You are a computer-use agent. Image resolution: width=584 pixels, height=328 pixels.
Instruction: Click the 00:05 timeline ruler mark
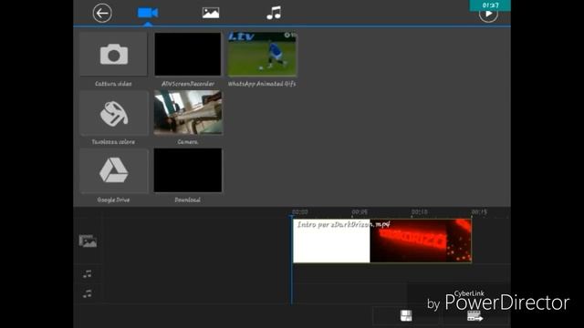360,212
